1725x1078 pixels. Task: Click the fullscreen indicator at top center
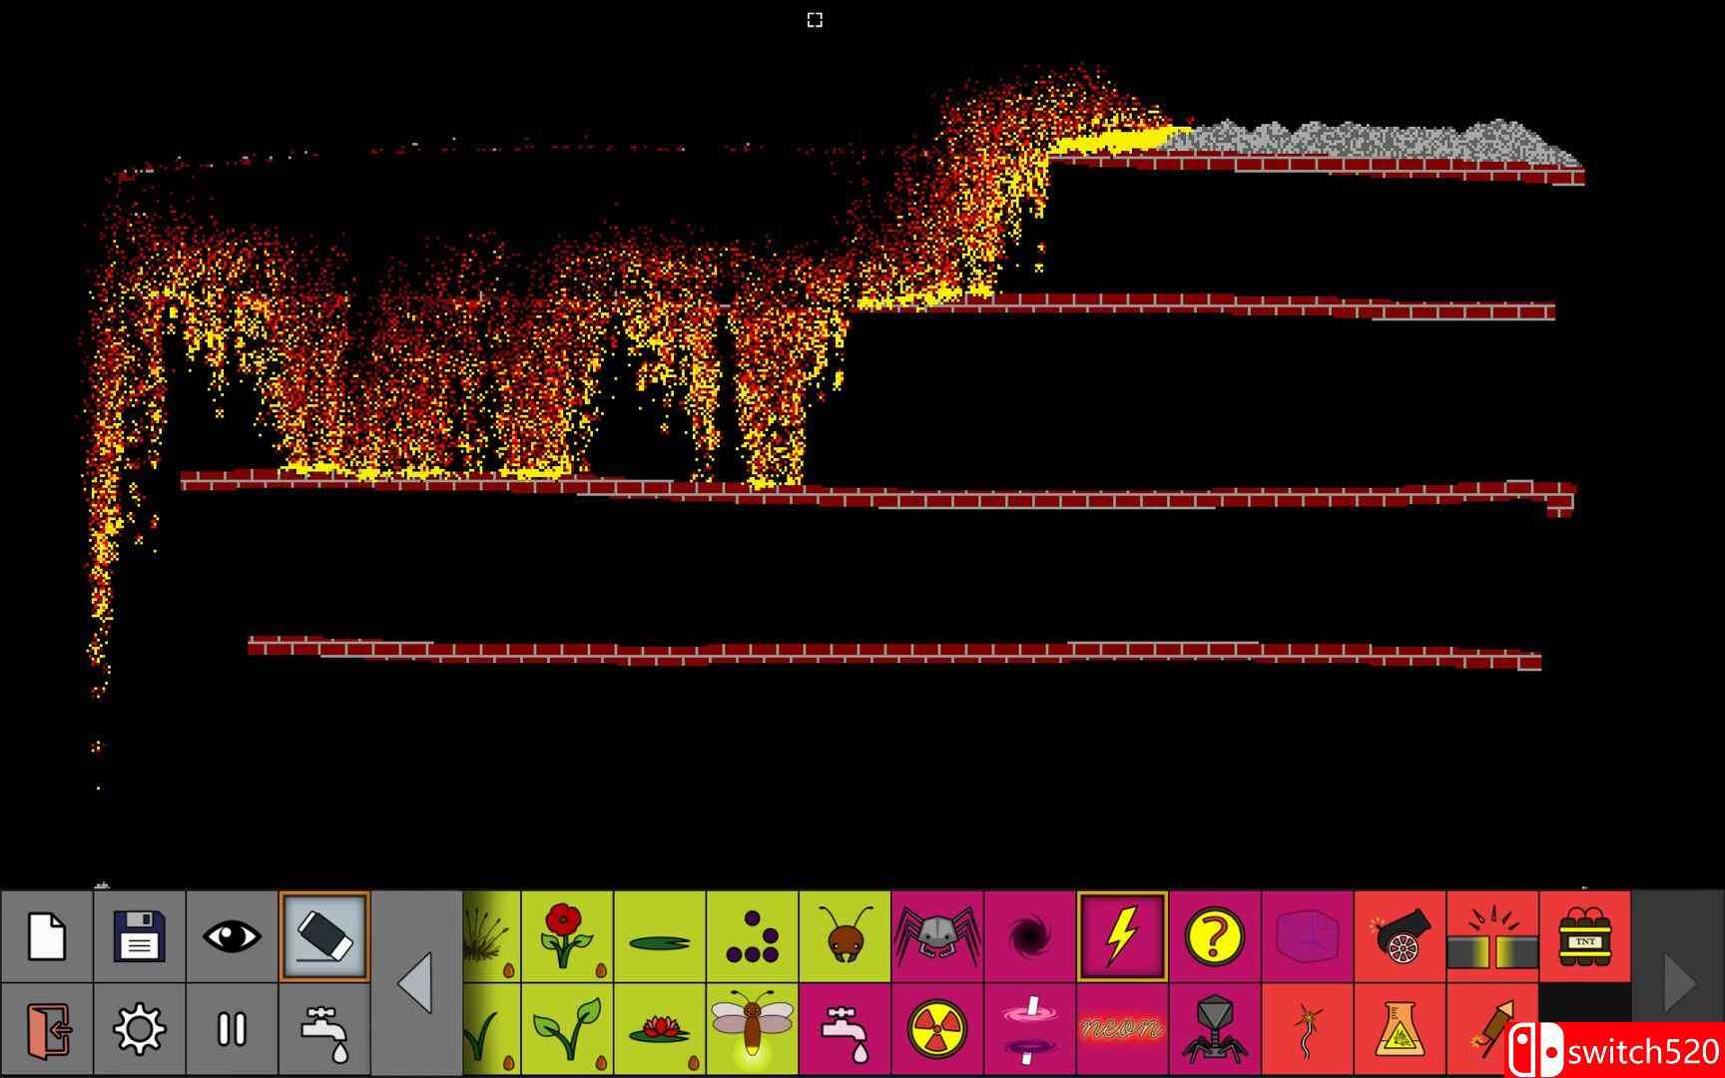815,20
